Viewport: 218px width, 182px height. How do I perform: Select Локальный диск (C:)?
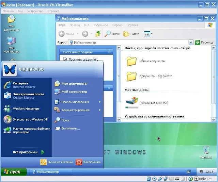(x=147, y=102)
